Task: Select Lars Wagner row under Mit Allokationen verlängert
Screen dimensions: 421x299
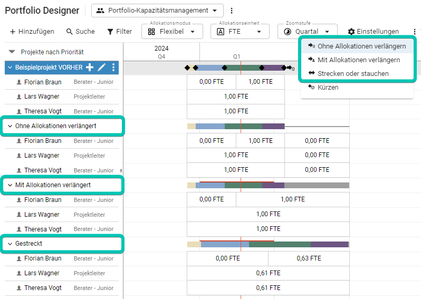Action: click(62, 215)
